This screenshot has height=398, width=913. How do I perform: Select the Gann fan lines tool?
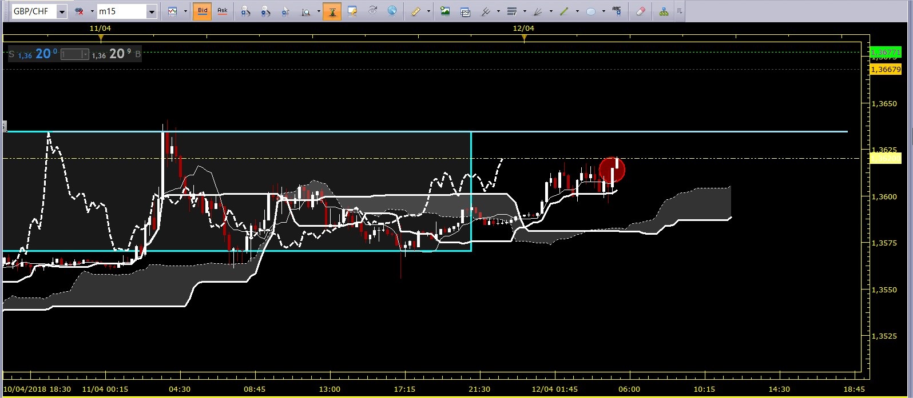click(x=538, y=11)
